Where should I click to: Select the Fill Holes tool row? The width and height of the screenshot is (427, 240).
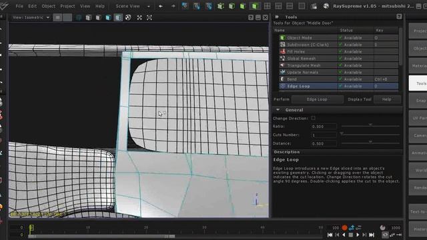point(338,51)
